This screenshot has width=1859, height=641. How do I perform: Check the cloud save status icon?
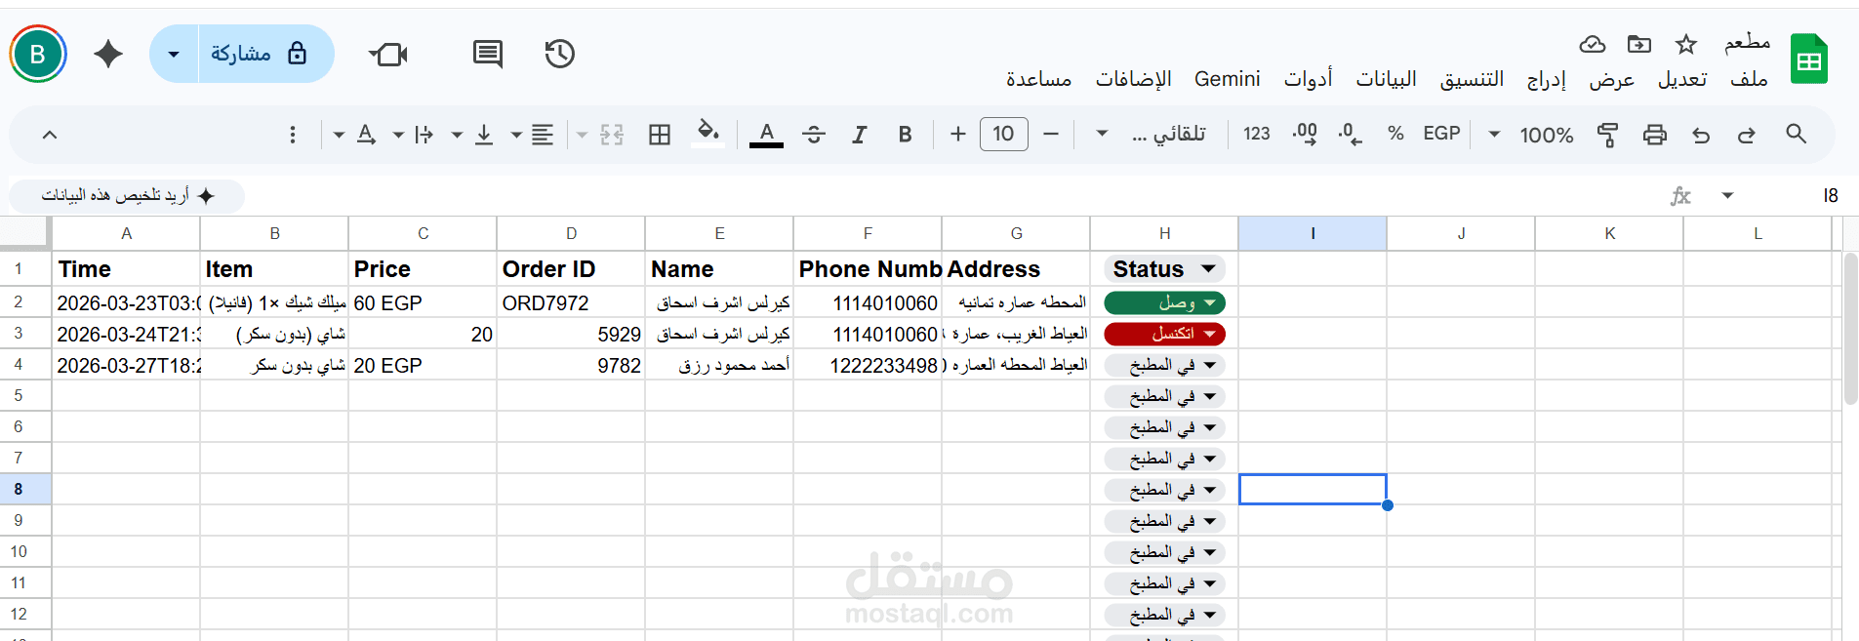point(1593,44)
